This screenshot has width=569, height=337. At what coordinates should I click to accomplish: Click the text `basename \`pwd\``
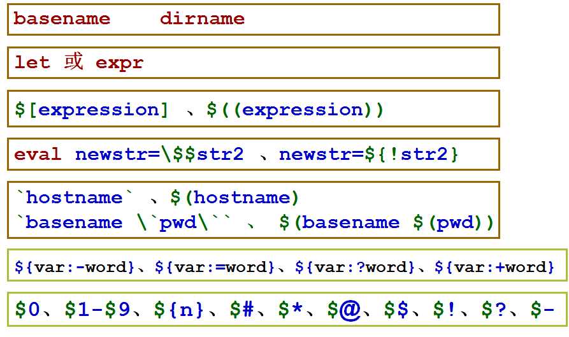(x=124, y=222)
